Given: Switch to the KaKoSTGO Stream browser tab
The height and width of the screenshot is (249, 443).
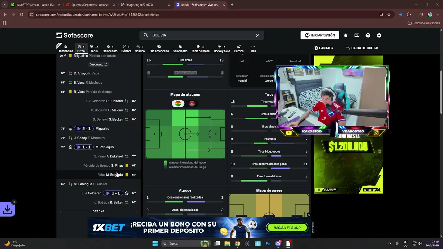Looking at the screenshot, I should tap(35, 5).
